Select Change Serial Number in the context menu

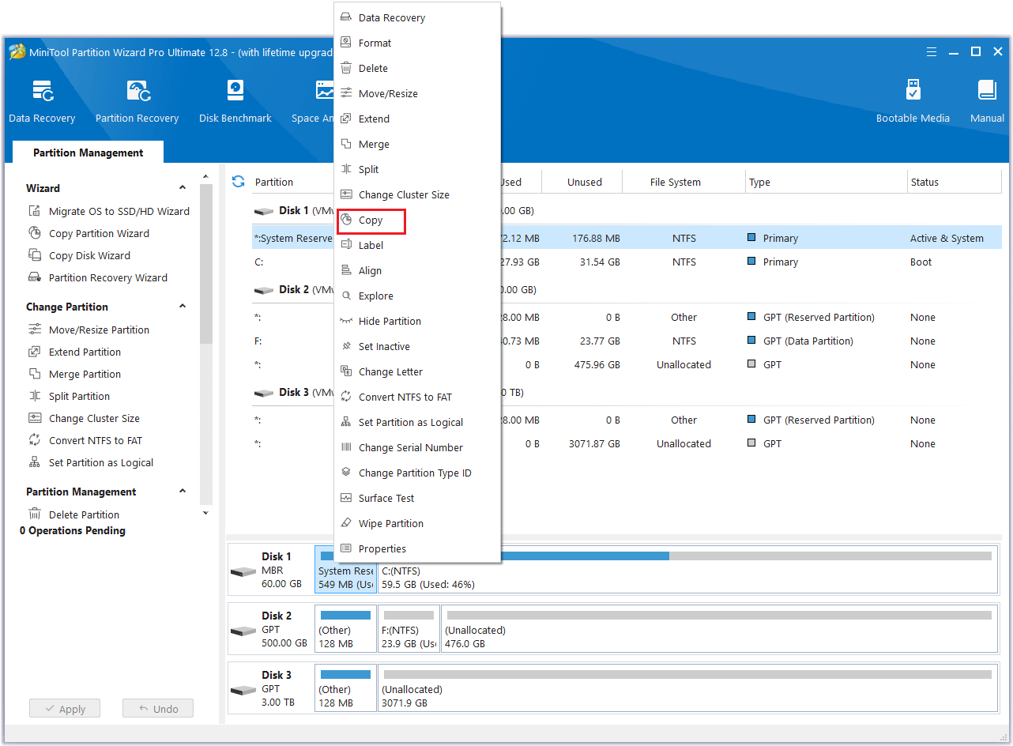(417, 447)
